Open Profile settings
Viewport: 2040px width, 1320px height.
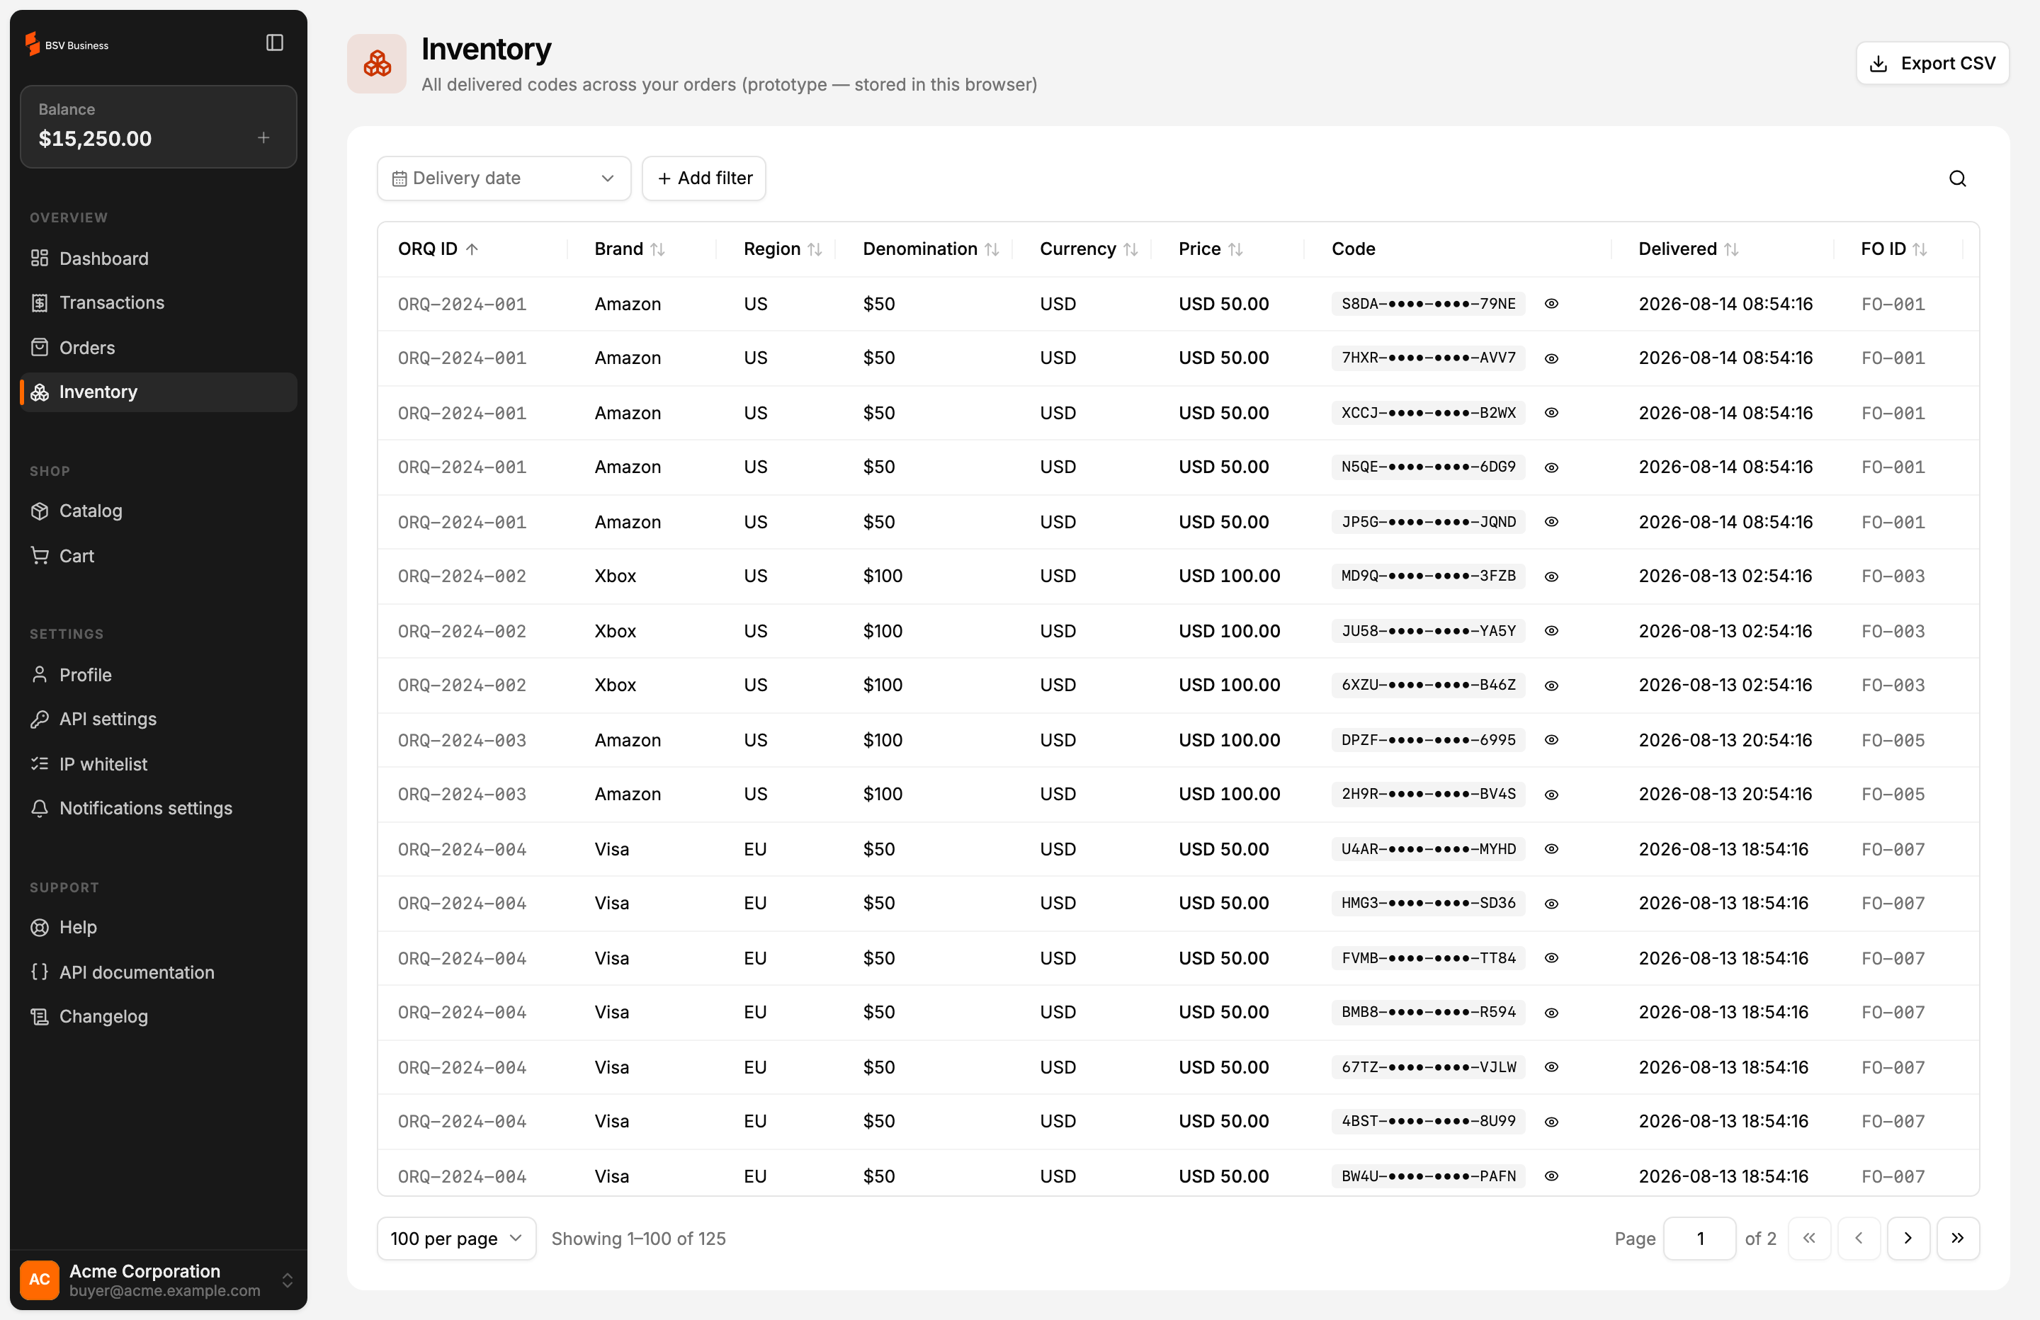click(x=159, y=675)
